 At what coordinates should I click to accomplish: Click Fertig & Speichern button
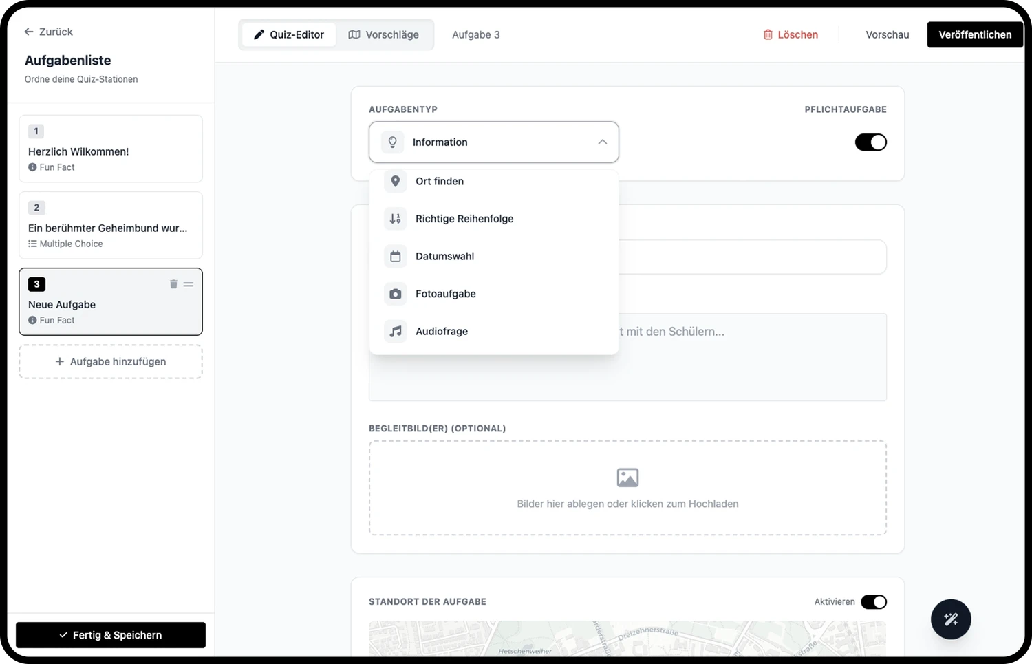coord(111,635)
